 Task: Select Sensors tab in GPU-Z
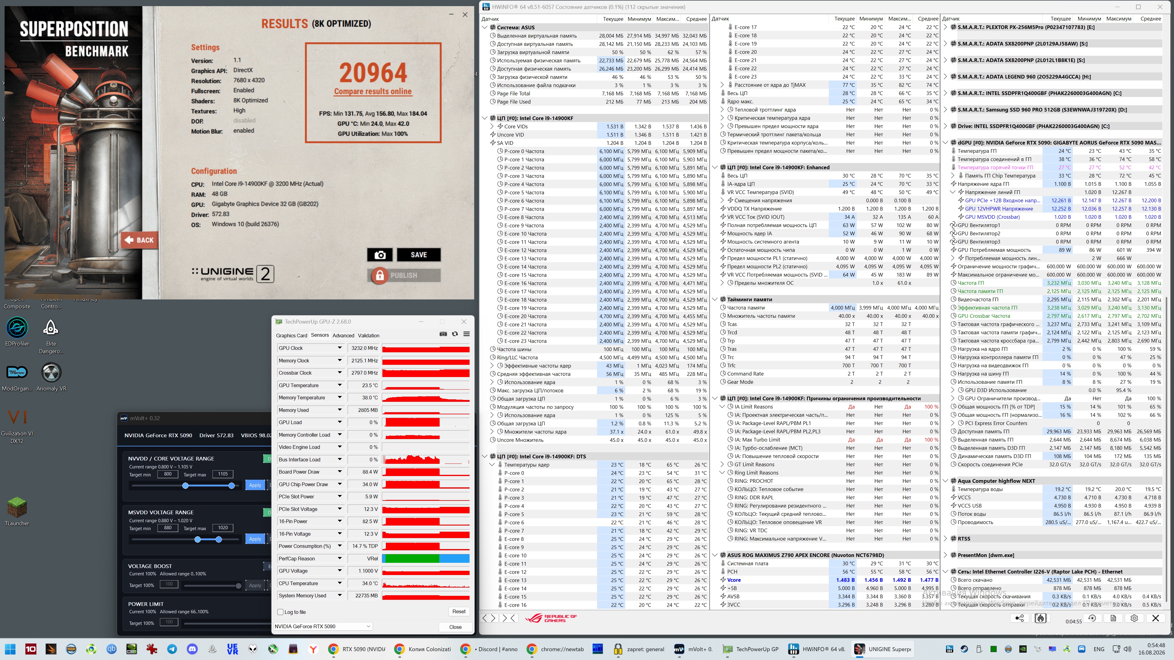[x=319, y=335]
